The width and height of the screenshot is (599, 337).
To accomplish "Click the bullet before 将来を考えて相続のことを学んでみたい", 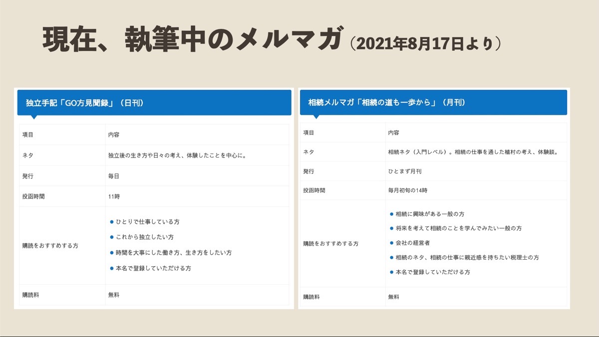I will point(392,228).
